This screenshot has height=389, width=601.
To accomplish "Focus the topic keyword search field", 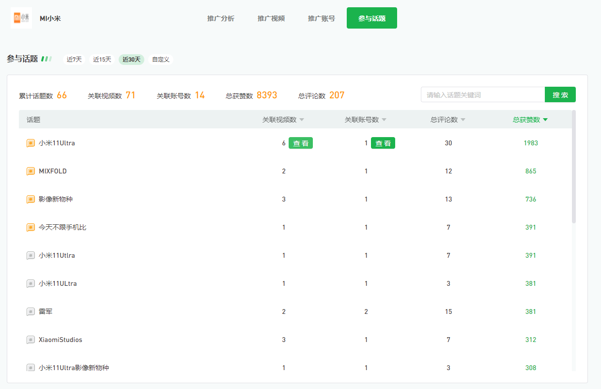I will point(483,94).
